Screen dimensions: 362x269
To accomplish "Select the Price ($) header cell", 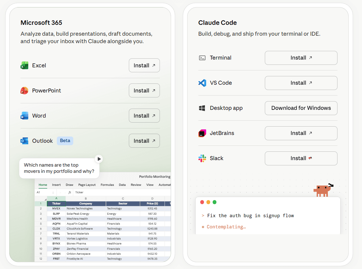I will [x=152, y=204].
